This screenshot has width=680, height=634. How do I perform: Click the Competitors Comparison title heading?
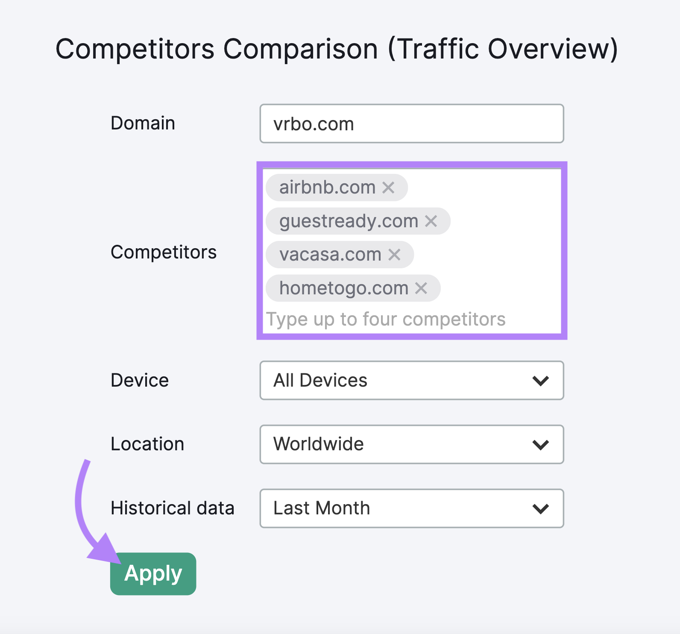point(337,49)
